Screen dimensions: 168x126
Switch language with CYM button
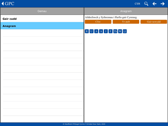(137, 4)
